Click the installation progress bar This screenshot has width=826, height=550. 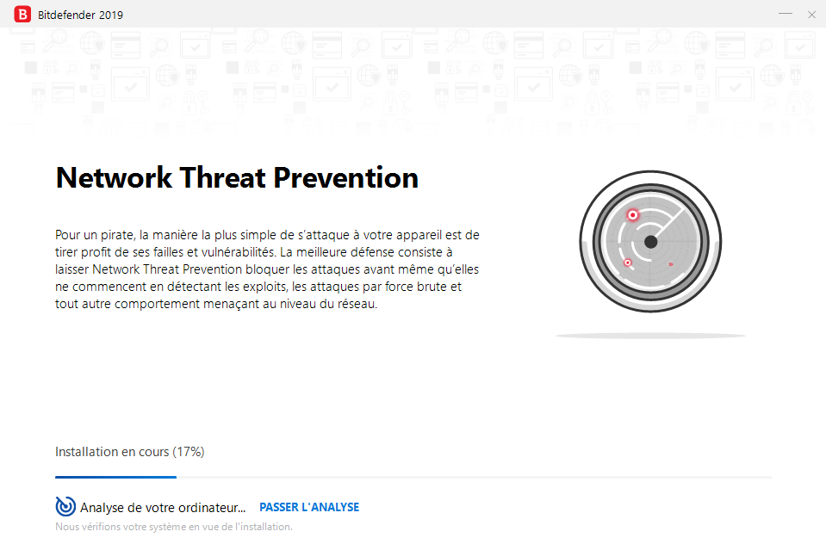413,478
